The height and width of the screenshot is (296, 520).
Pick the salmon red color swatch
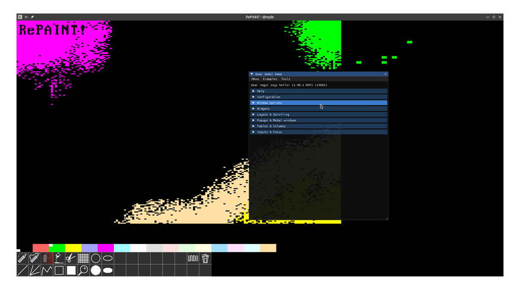[x=41, y=248]
